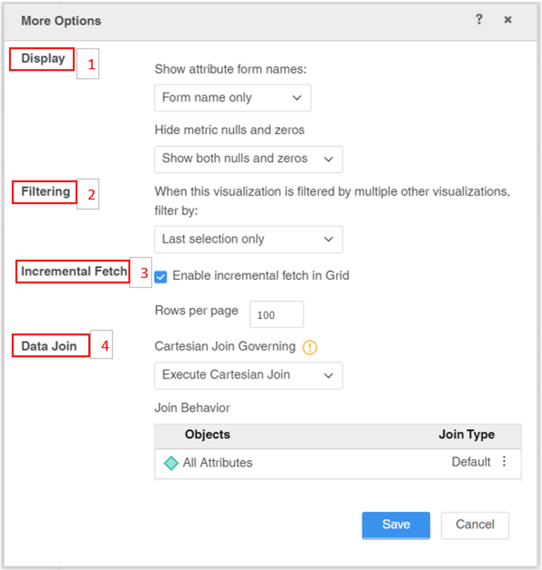Cancel the More Options dialog
The width and height of the screenshot is (542, 570).
tap(474, 525)
